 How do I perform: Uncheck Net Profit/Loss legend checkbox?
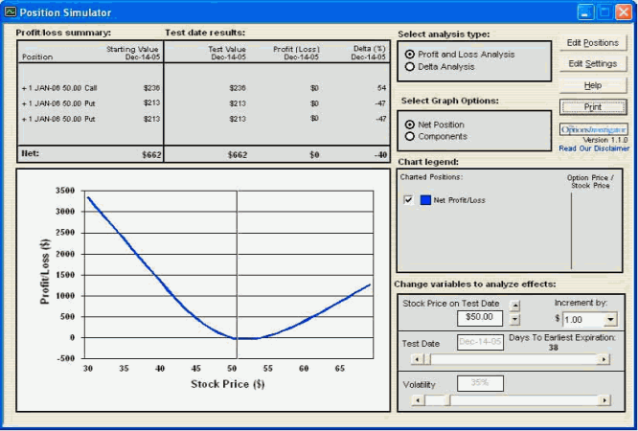click(x=409, y=199)
